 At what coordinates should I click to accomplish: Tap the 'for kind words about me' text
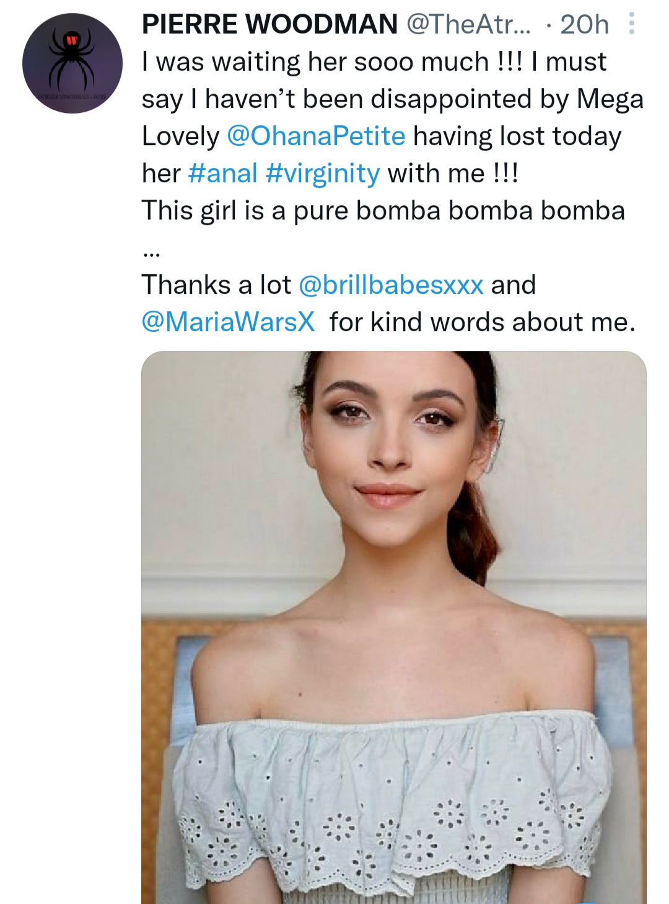(482, 322)
